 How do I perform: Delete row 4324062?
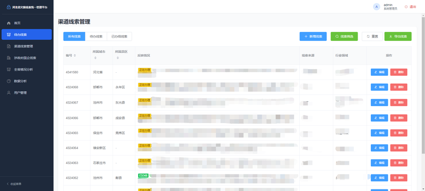pyautogui.click(x=399, y=178)
